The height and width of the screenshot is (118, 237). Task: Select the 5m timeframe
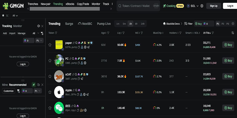click(x=124, y=24)
